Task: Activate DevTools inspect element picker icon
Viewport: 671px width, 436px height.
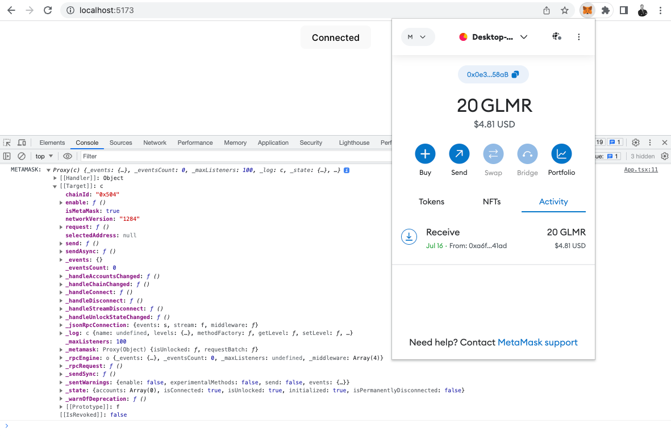Action: [7, 142]
